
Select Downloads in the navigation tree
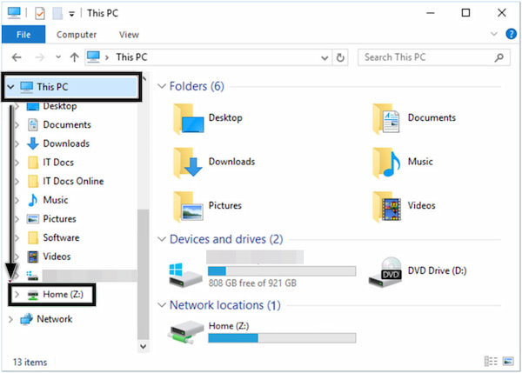click(x=66, y=143)
